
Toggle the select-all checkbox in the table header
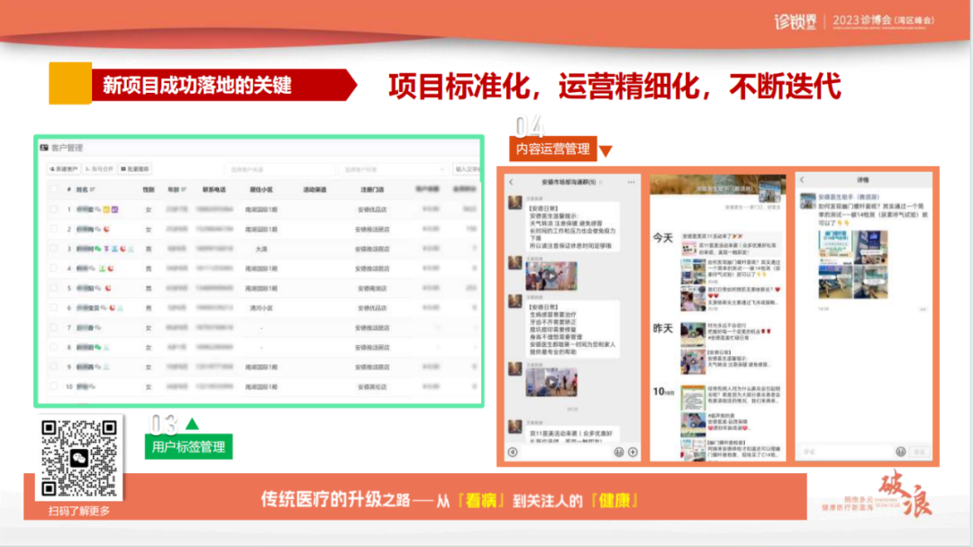click(54, 189)
